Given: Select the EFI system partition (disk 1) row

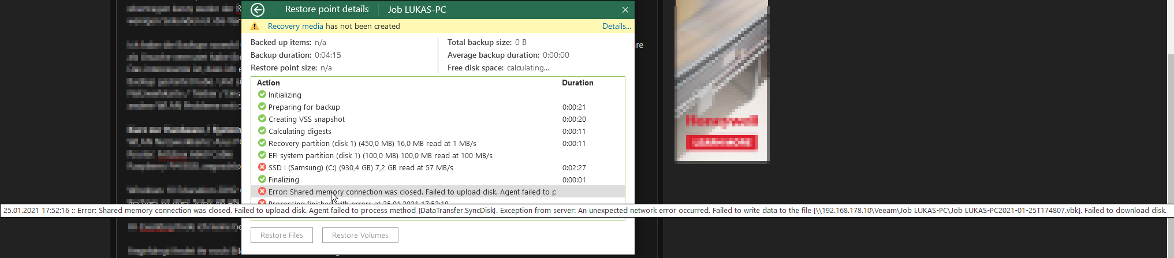Looking at the screenshot, I should (x=438, y=155).
